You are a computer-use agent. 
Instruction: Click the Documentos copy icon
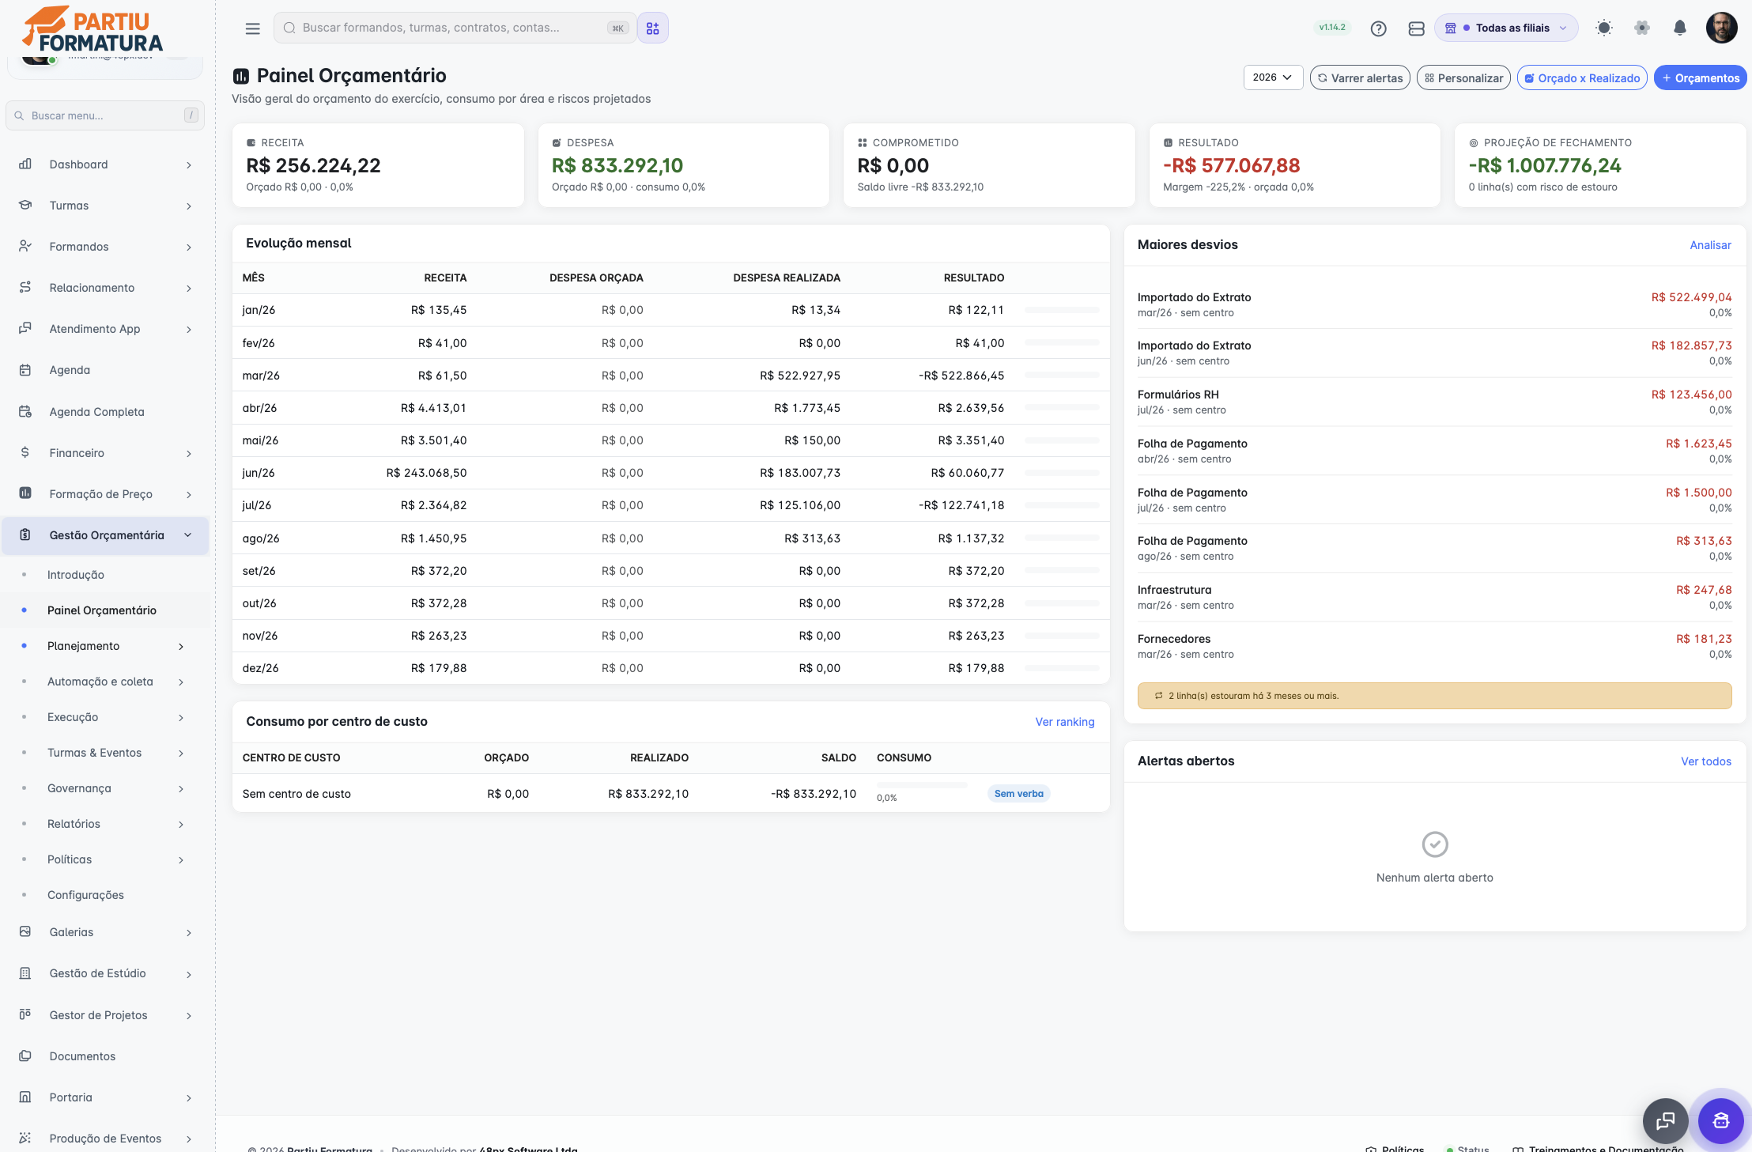click(25, 1056)
